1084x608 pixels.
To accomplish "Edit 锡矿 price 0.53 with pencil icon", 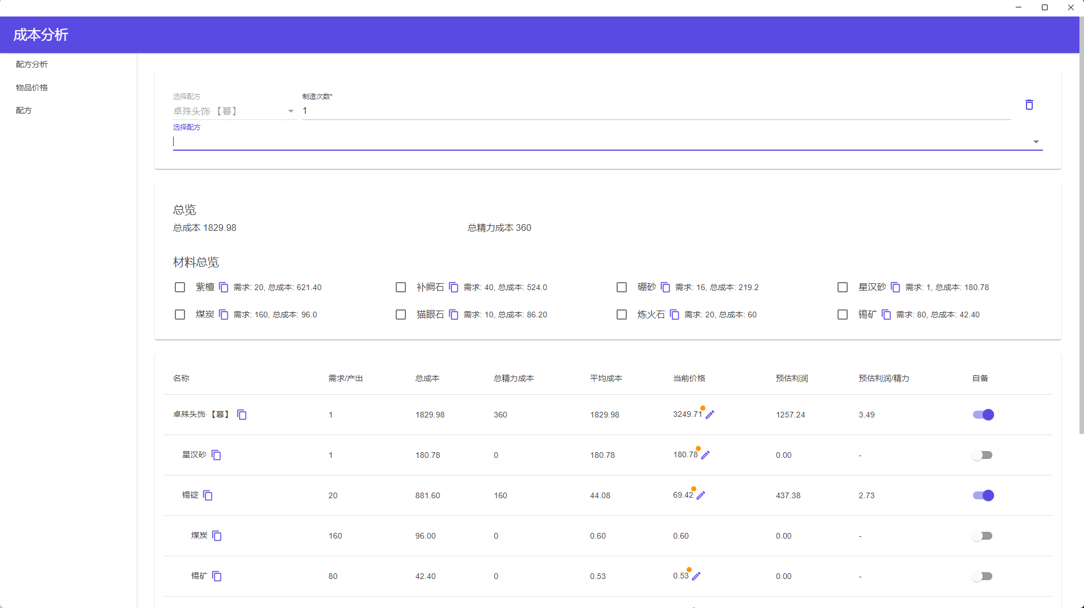I will [x=696, y=576].
